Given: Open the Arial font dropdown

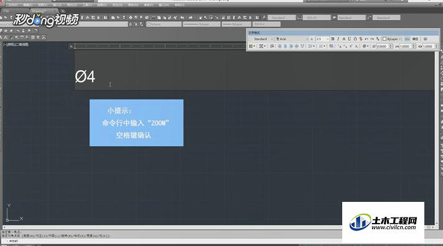Looking at the screenshot, I should click(292, 39).
